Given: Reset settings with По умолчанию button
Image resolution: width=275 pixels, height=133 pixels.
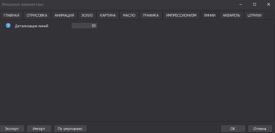Looking at the screenshot, I should coord(70,129).
